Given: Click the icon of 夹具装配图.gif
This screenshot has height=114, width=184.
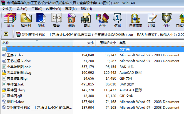Looking at the screenshot, I should click(x=4, y=78).
